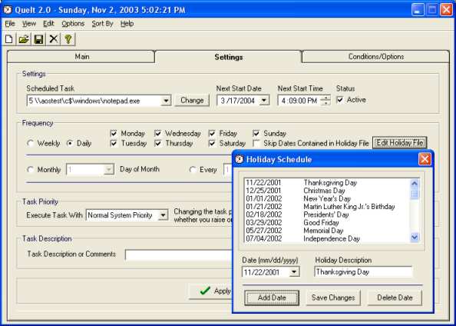Open the View menu
This screenshot has height=326, width=456.
tap(29, 24)
